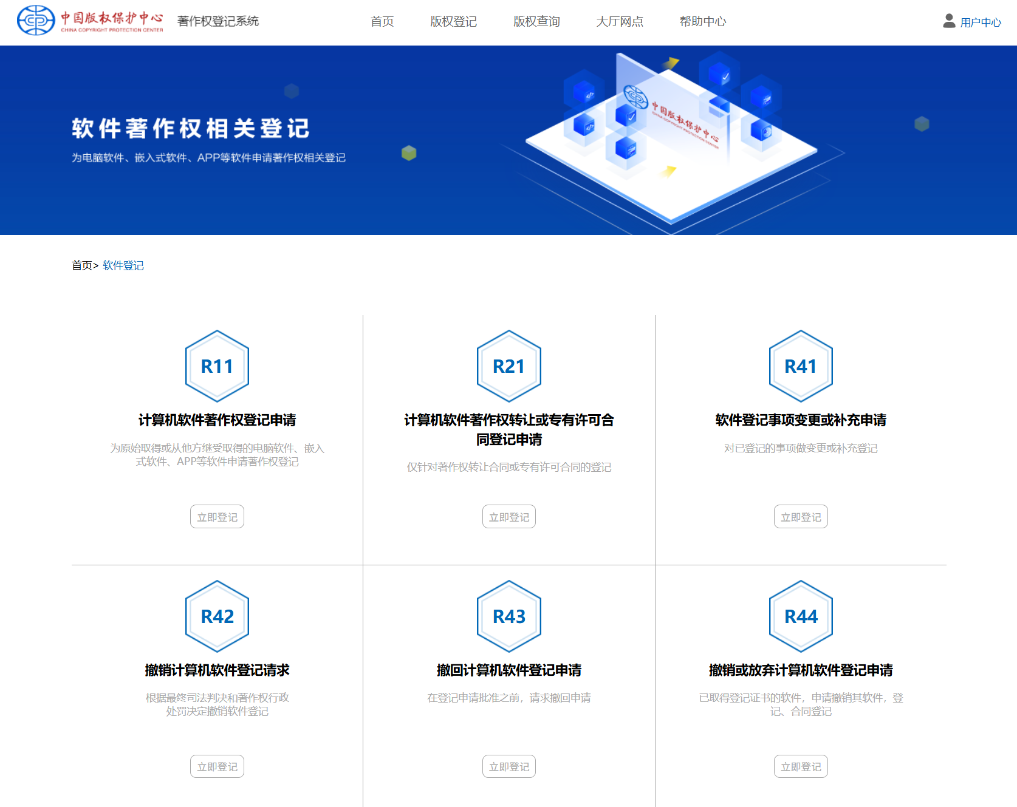Viewport: 1017px width, 807px height.
Task: Click the user profile icon beside 用户中心
Action: (949, 21)
